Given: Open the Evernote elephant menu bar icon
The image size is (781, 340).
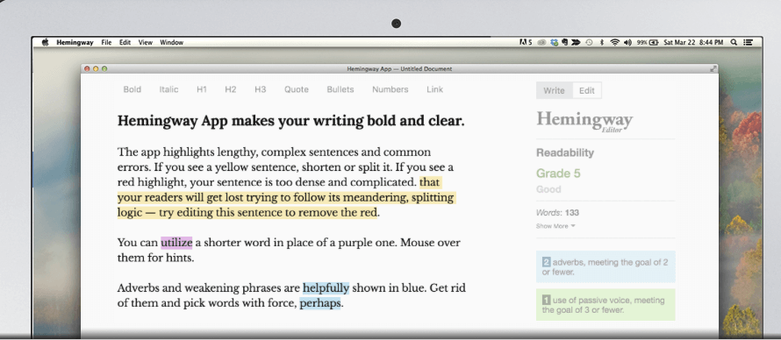Looking at the screenshot, I should pyautogui.click(x=565, y=43).
